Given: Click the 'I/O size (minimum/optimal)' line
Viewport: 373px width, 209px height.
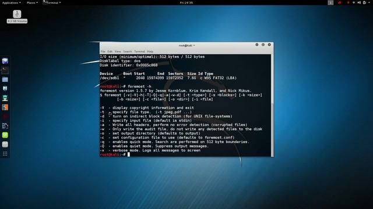Looking at the screenshot, I should click(152, 57).
